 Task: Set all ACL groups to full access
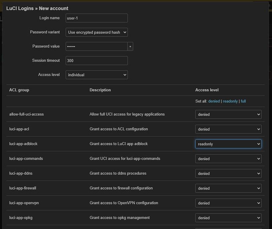[x=243, y=101]
